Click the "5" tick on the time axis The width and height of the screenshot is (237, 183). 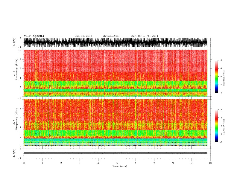[117, 163]
